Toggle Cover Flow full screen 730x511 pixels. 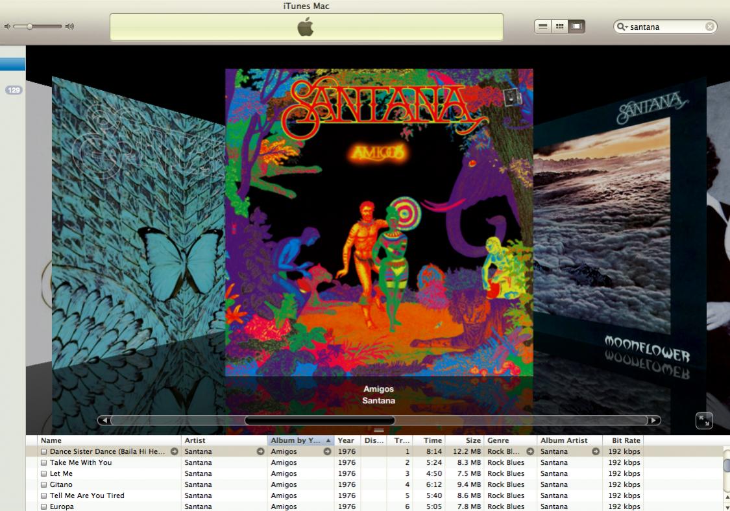click(704, 420)
